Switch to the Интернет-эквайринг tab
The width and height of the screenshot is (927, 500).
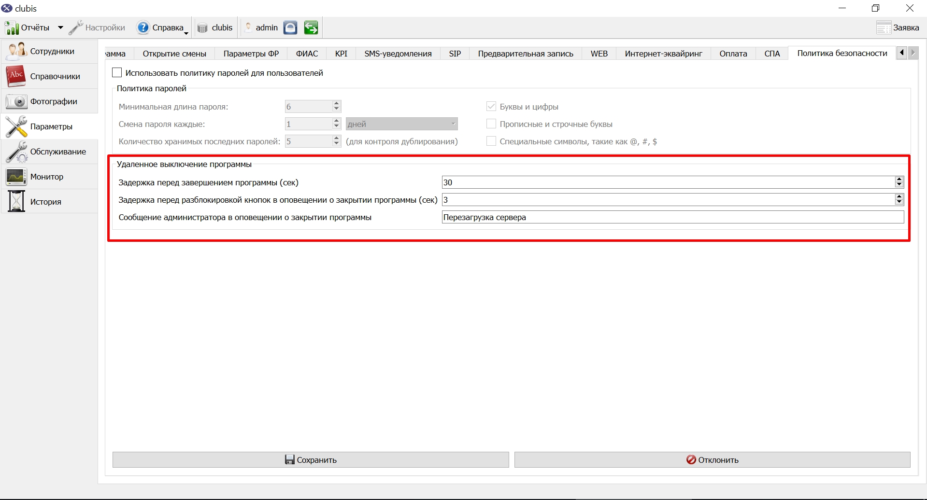coord(663,54)
